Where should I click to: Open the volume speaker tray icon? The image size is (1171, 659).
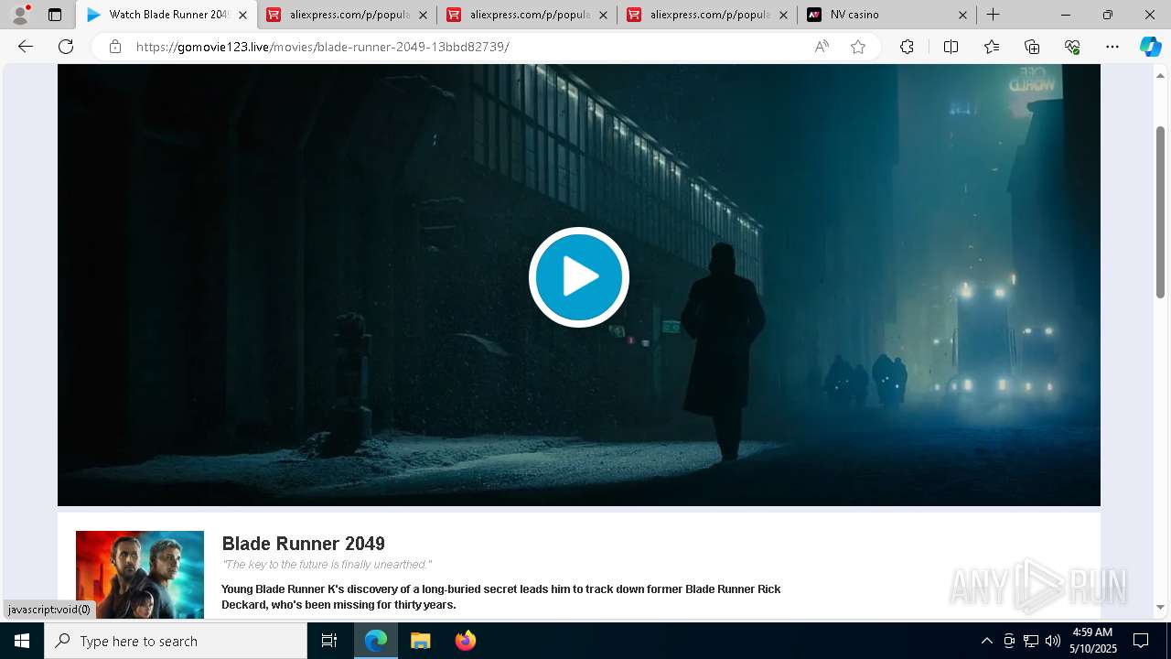1052,641
